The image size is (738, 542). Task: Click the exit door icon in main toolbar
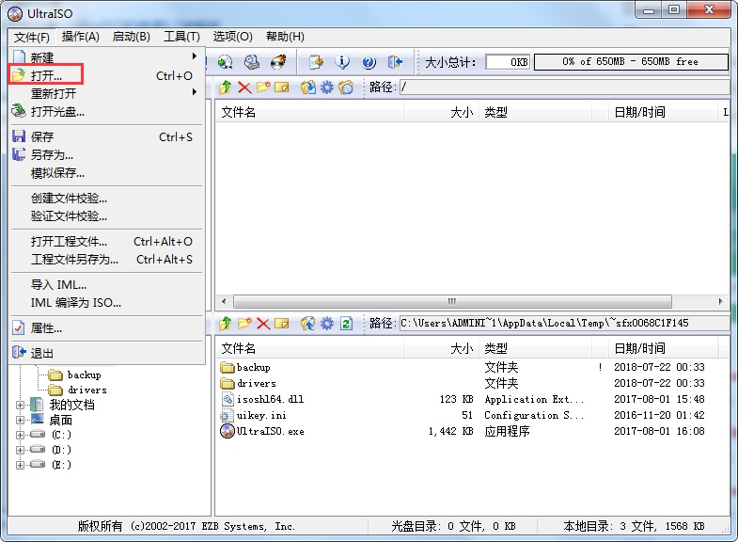point(395,62)
